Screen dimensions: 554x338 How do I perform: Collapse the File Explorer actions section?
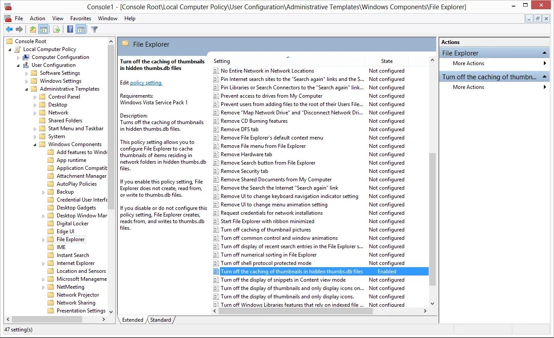[545, 53]
